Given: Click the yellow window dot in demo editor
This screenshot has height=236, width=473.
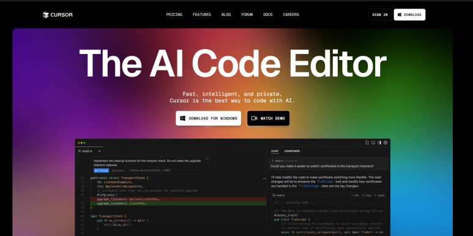Looking at the screenshot, I should (82, 143).
